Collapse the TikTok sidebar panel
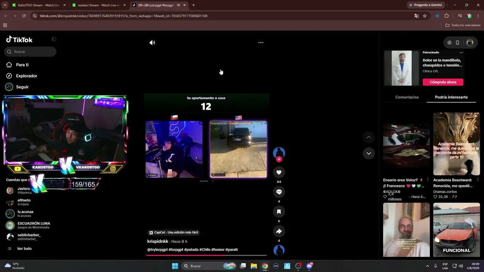This screenshot has height=272, width=484. click(x=54, y=39)
